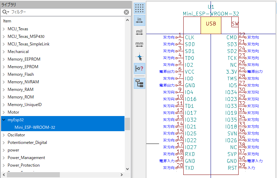
Task: Expand the MCU_Texas library
Action: [x=4, y=29]
